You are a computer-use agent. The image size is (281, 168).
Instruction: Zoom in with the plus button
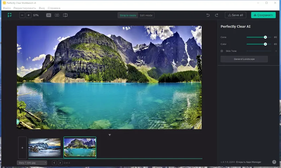[29, 15]
